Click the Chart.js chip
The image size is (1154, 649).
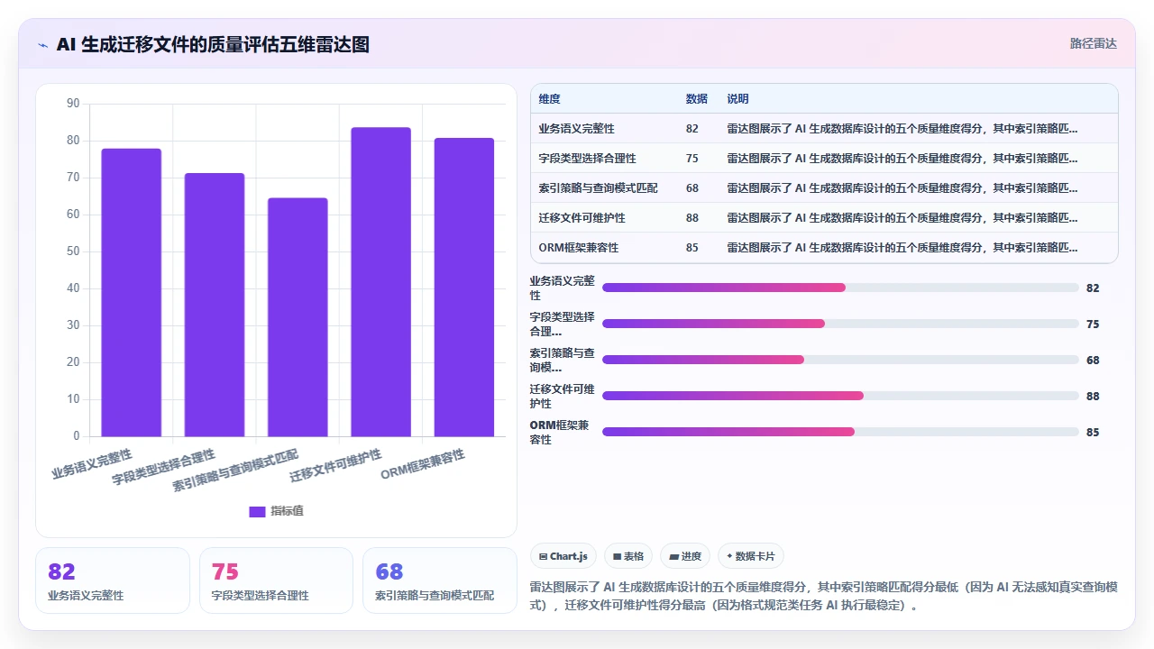tap(563, 556)
